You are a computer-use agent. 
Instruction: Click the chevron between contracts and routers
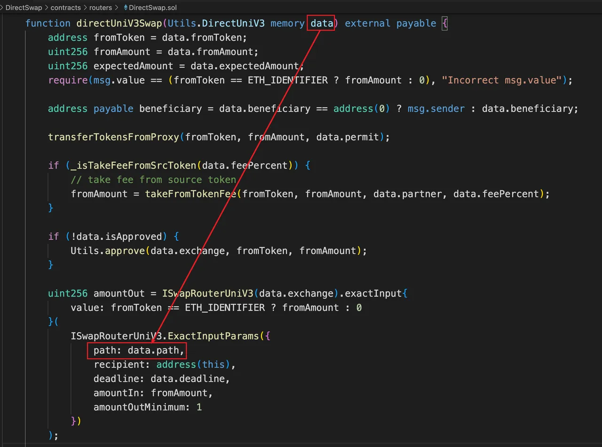coord(84,8)
